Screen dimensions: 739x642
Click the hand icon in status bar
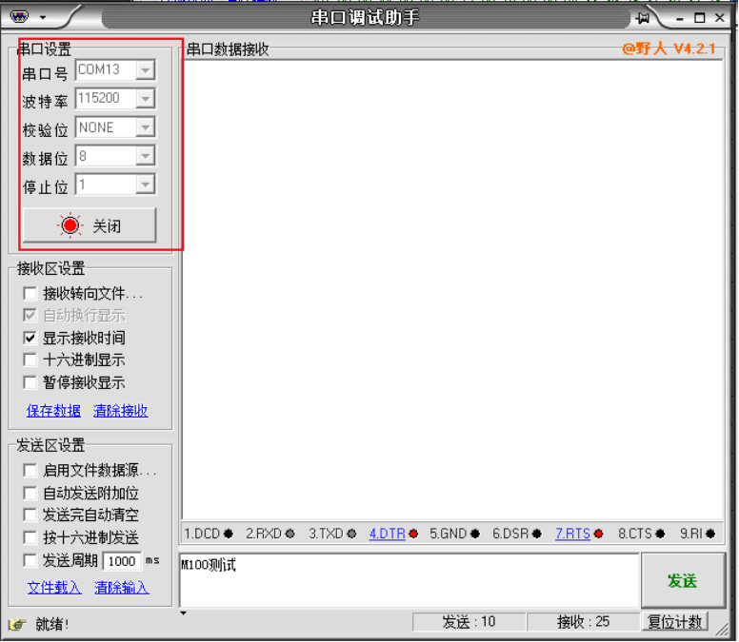click(16, 624)
